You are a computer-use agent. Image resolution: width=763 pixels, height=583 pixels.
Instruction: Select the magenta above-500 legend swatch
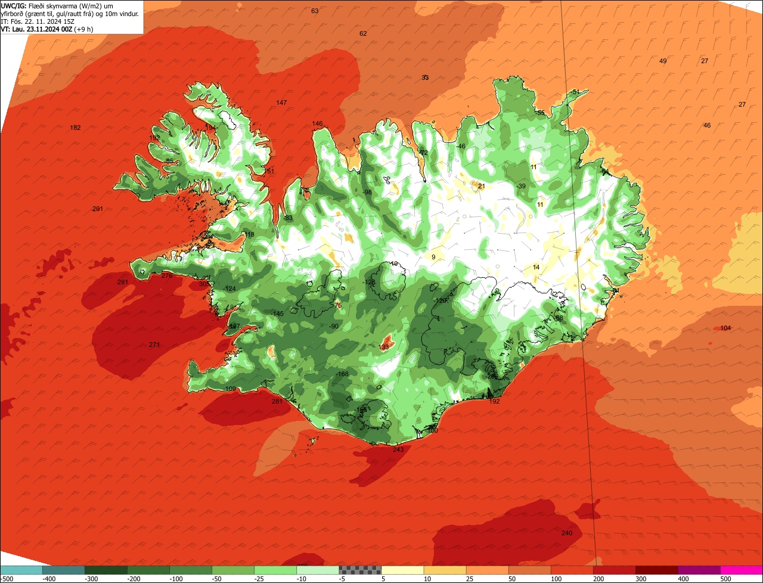[x=742, y=570]
